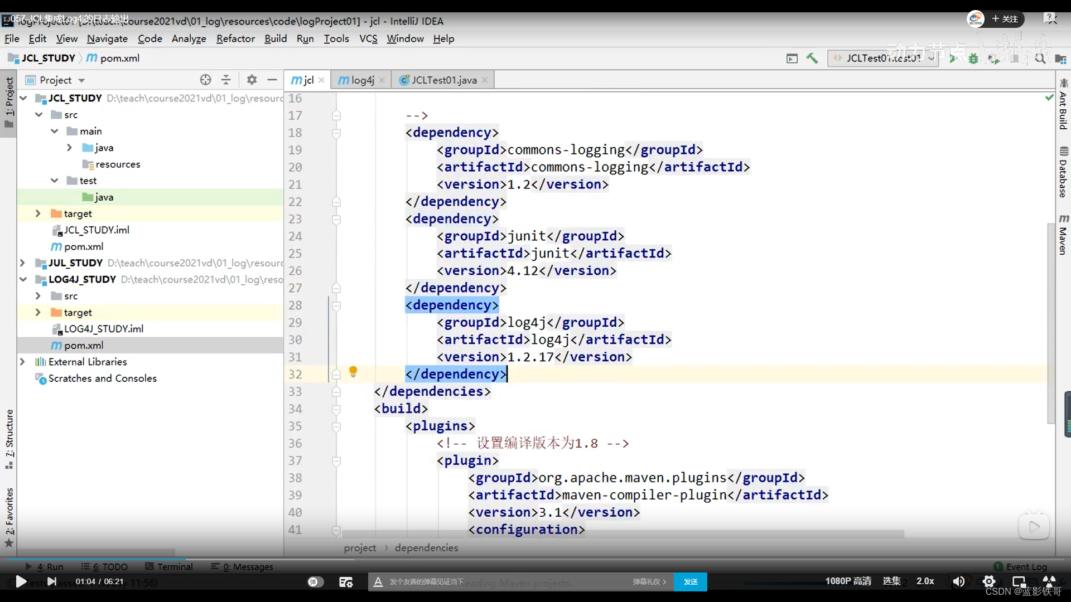Mute the video with the volume icon
The image size is (1071, 602).
click(x=958, y=581)
